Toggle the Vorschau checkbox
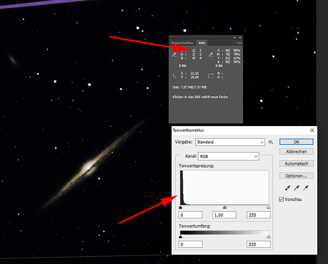This screenshot has height=264, width=328. click(x=282, y=199)
